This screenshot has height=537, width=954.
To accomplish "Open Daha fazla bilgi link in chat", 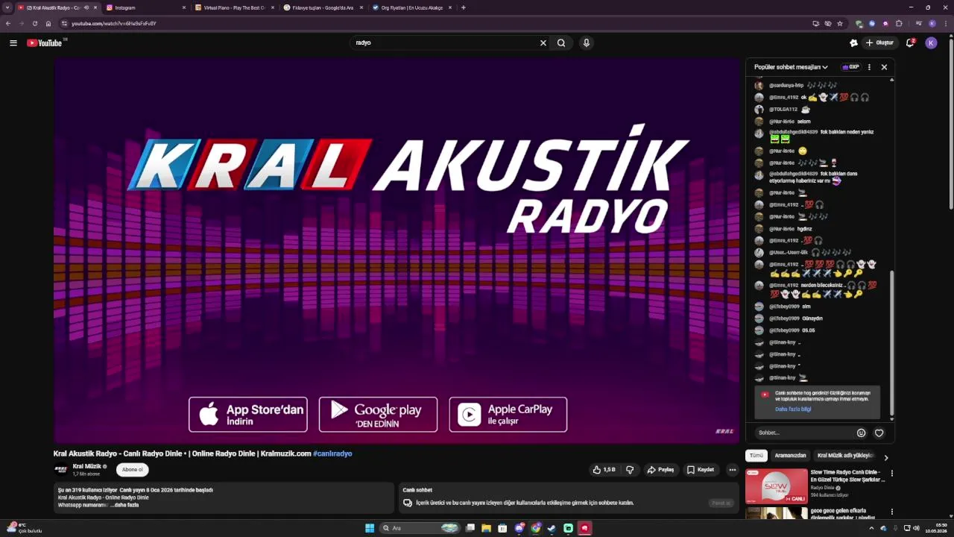I will coord(793,409).
